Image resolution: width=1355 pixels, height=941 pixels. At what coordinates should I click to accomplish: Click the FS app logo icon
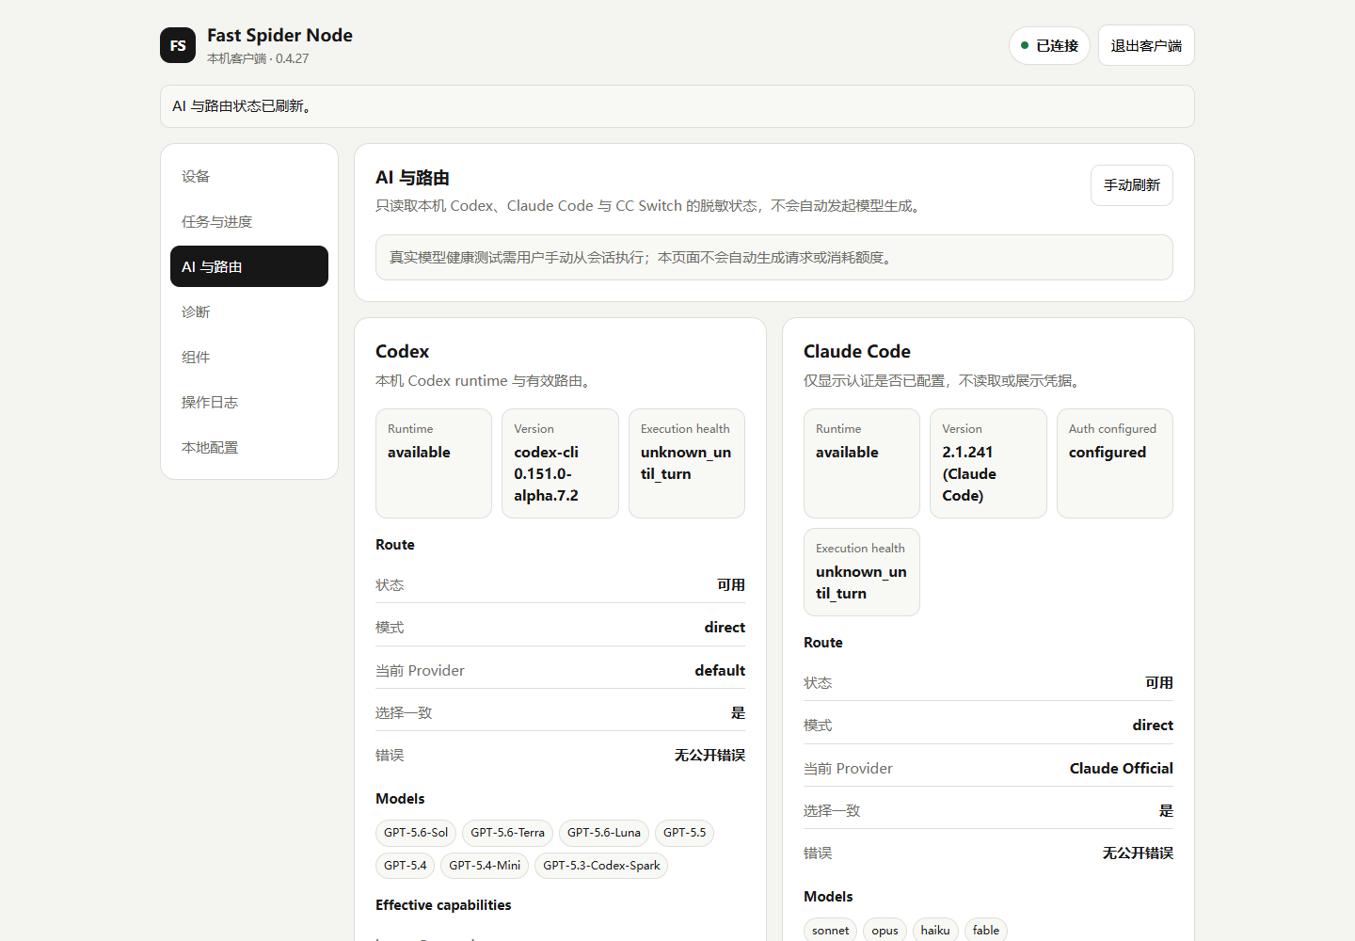tap(178, 45)
